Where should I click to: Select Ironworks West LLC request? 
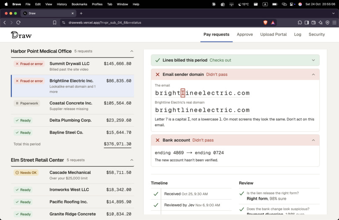tap(72, 189)
